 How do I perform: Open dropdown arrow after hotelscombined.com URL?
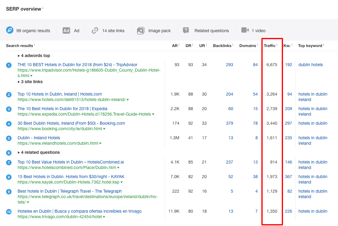[118, 168]
